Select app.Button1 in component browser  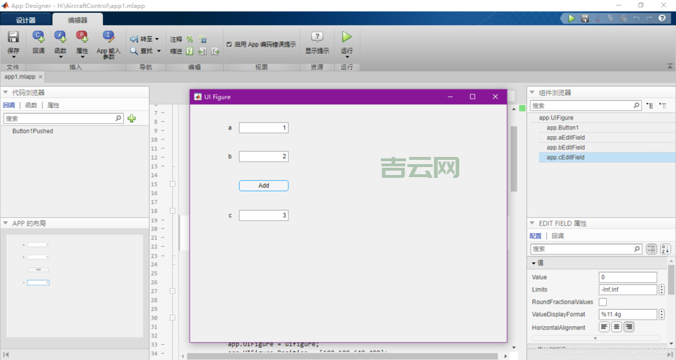pos(563,127)
